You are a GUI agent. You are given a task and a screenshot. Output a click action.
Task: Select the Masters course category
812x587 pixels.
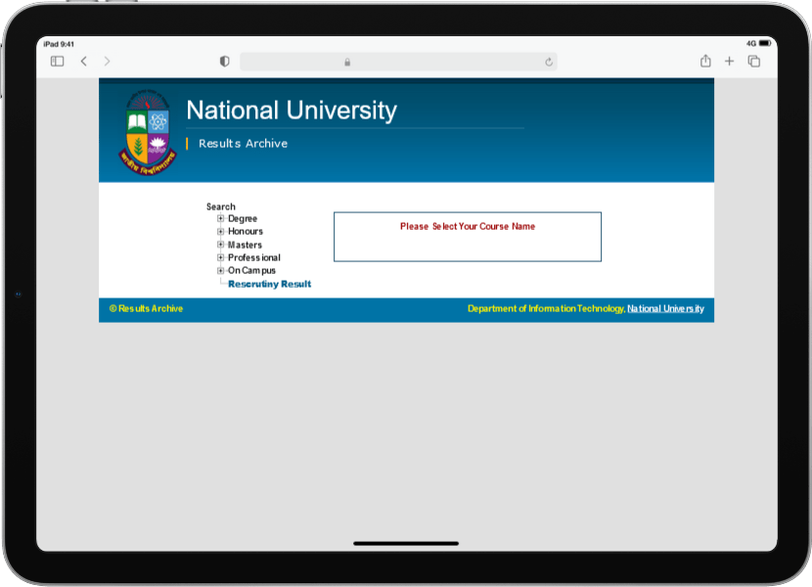[x=245, y=245]
